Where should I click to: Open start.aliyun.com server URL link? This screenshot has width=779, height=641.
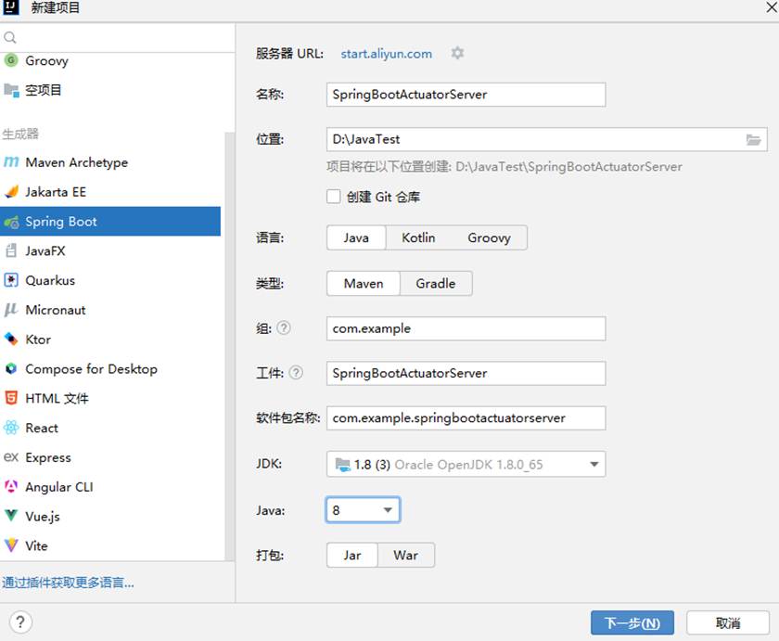coord(386,54)
